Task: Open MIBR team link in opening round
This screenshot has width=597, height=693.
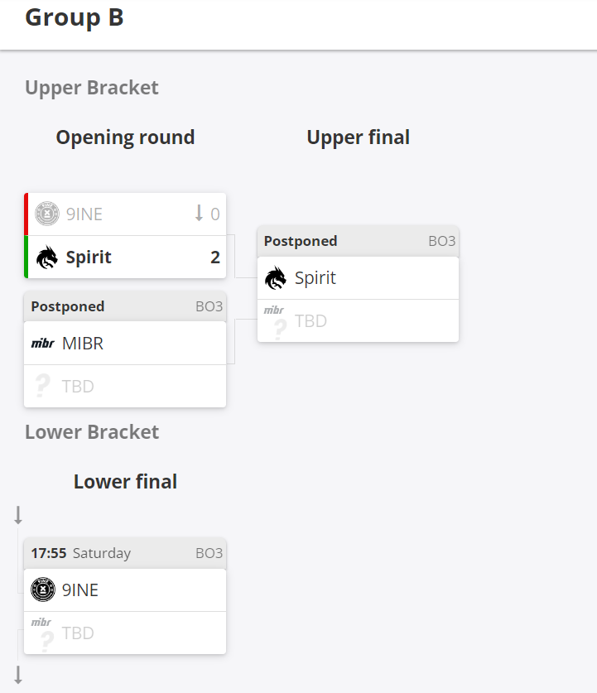Action: [83, 343]
